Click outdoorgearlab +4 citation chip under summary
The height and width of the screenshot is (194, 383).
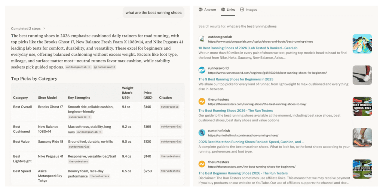tap(78, 67)
